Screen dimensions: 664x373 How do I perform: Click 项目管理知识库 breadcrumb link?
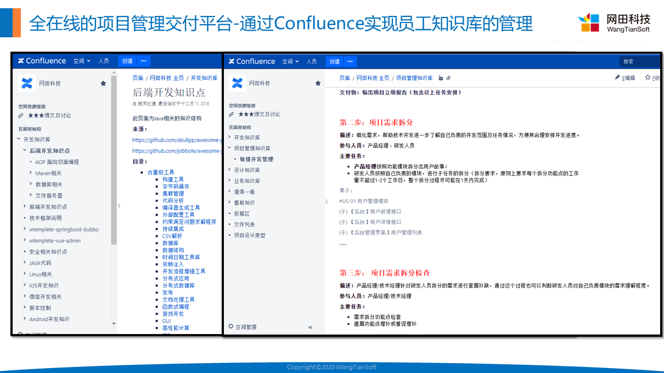click(x=414, y=78)
